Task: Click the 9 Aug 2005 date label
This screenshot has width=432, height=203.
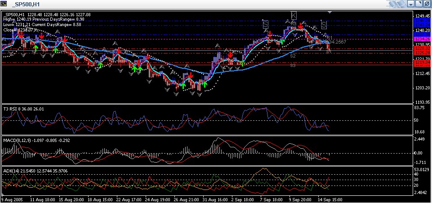Action: 12,199
